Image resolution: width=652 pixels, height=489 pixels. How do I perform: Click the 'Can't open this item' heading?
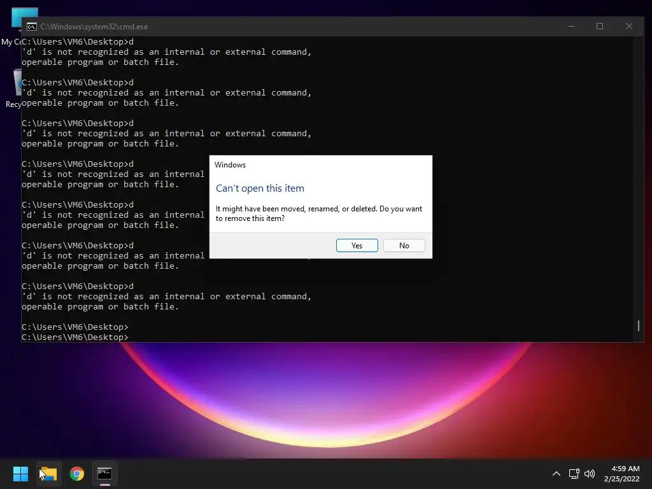(260, 188)
